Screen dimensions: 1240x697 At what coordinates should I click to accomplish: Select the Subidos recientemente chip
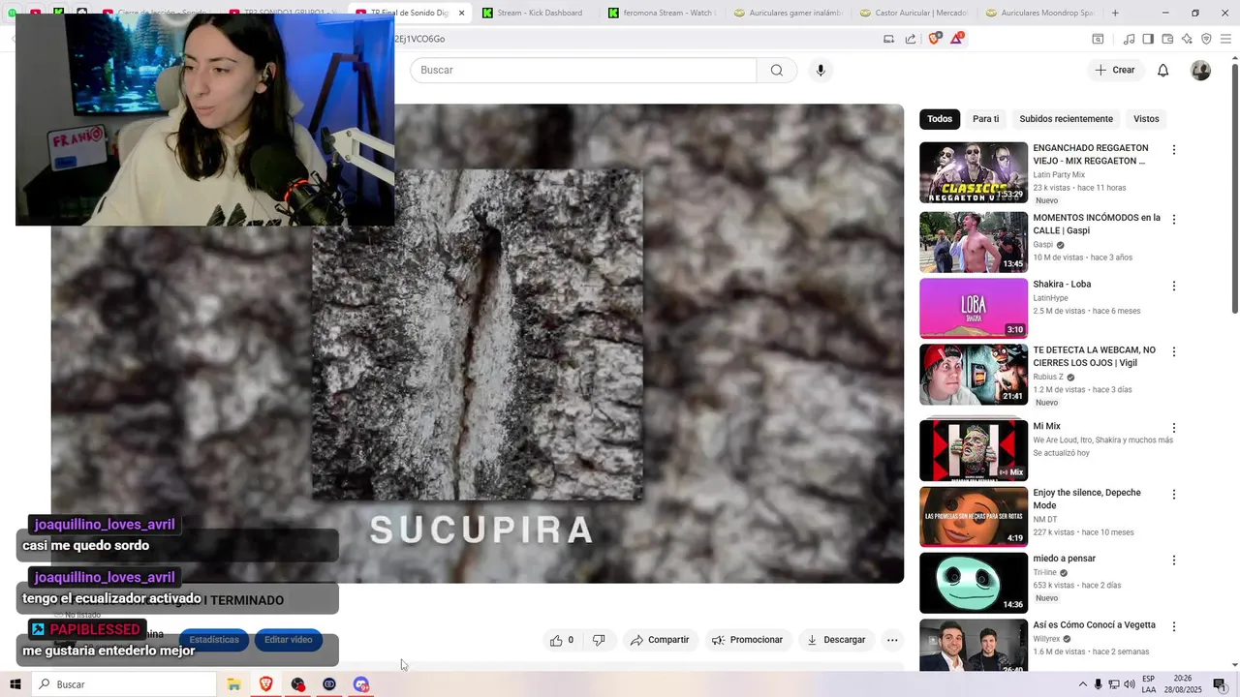point(1066,119)
